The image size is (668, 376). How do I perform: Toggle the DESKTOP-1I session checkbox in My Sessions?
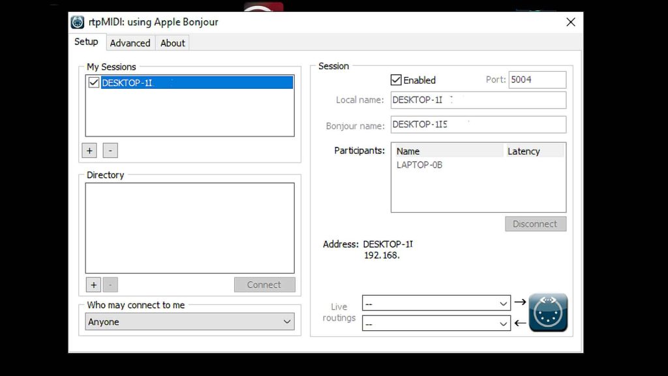point(94,82)
